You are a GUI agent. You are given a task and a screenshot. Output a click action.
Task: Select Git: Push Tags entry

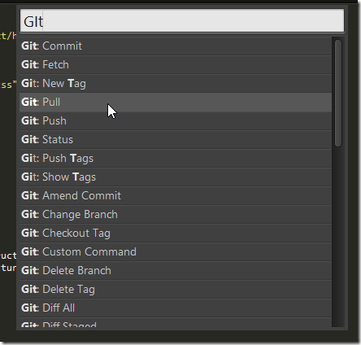click(x=176, y=159)
